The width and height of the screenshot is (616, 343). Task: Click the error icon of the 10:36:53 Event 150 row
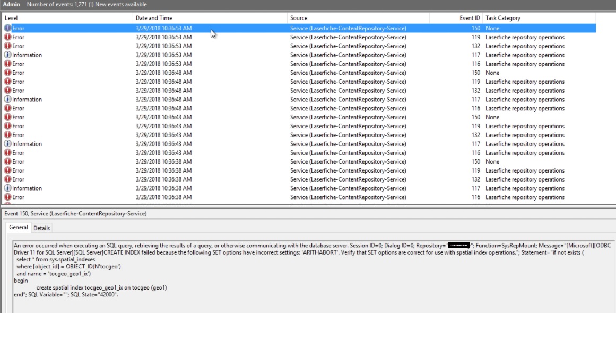click(x=7, y=28)
